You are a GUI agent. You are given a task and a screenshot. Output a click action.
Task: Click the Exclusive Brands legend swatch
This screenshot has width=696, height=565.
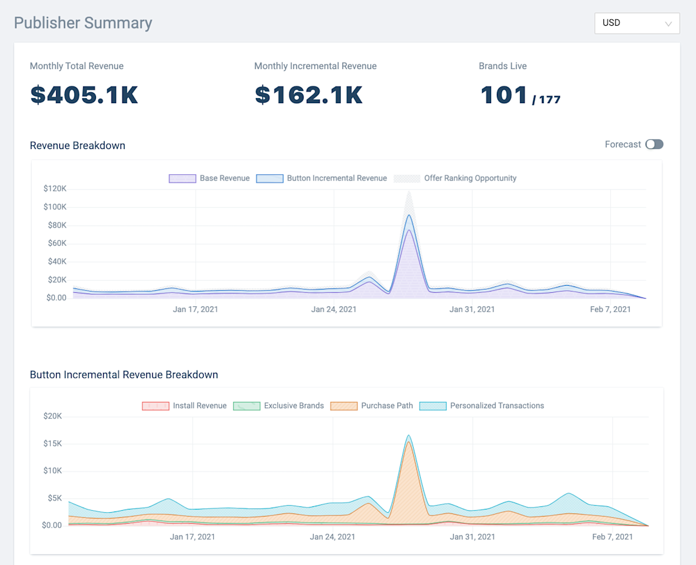247,406
